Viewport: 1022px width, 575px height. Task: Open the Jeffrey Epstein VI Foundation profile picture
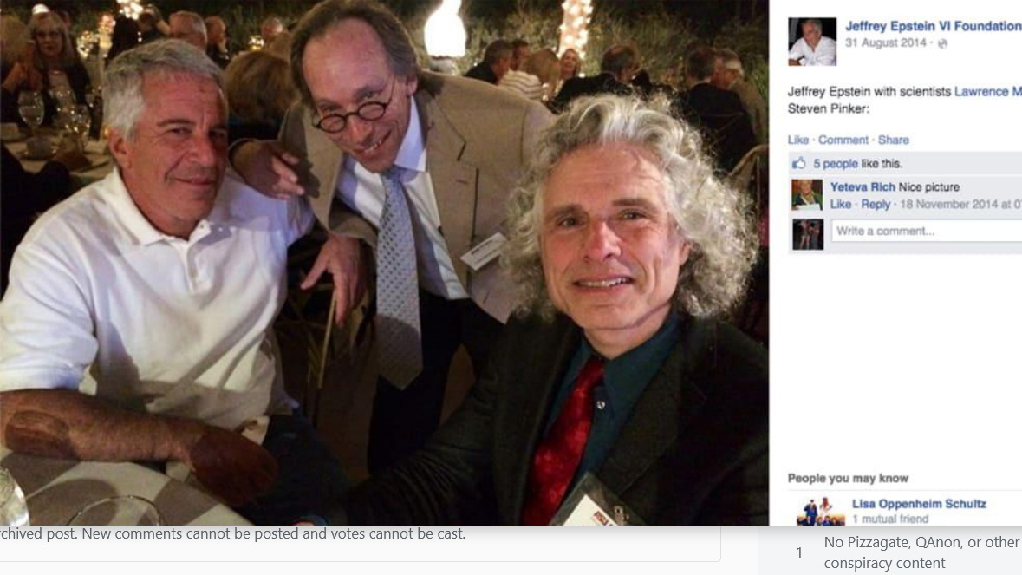pos(812,42)
